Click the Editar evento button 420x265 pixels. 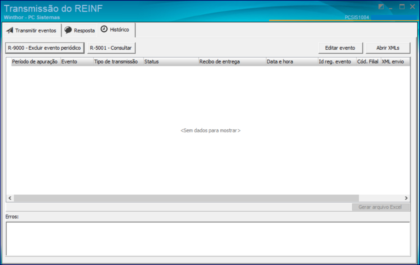pos(340,48)
